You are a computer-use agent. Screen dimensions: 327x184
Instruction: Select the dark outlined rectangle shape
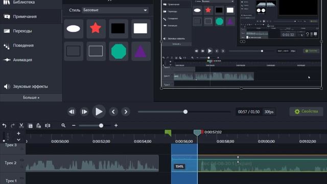coord(74,51)
